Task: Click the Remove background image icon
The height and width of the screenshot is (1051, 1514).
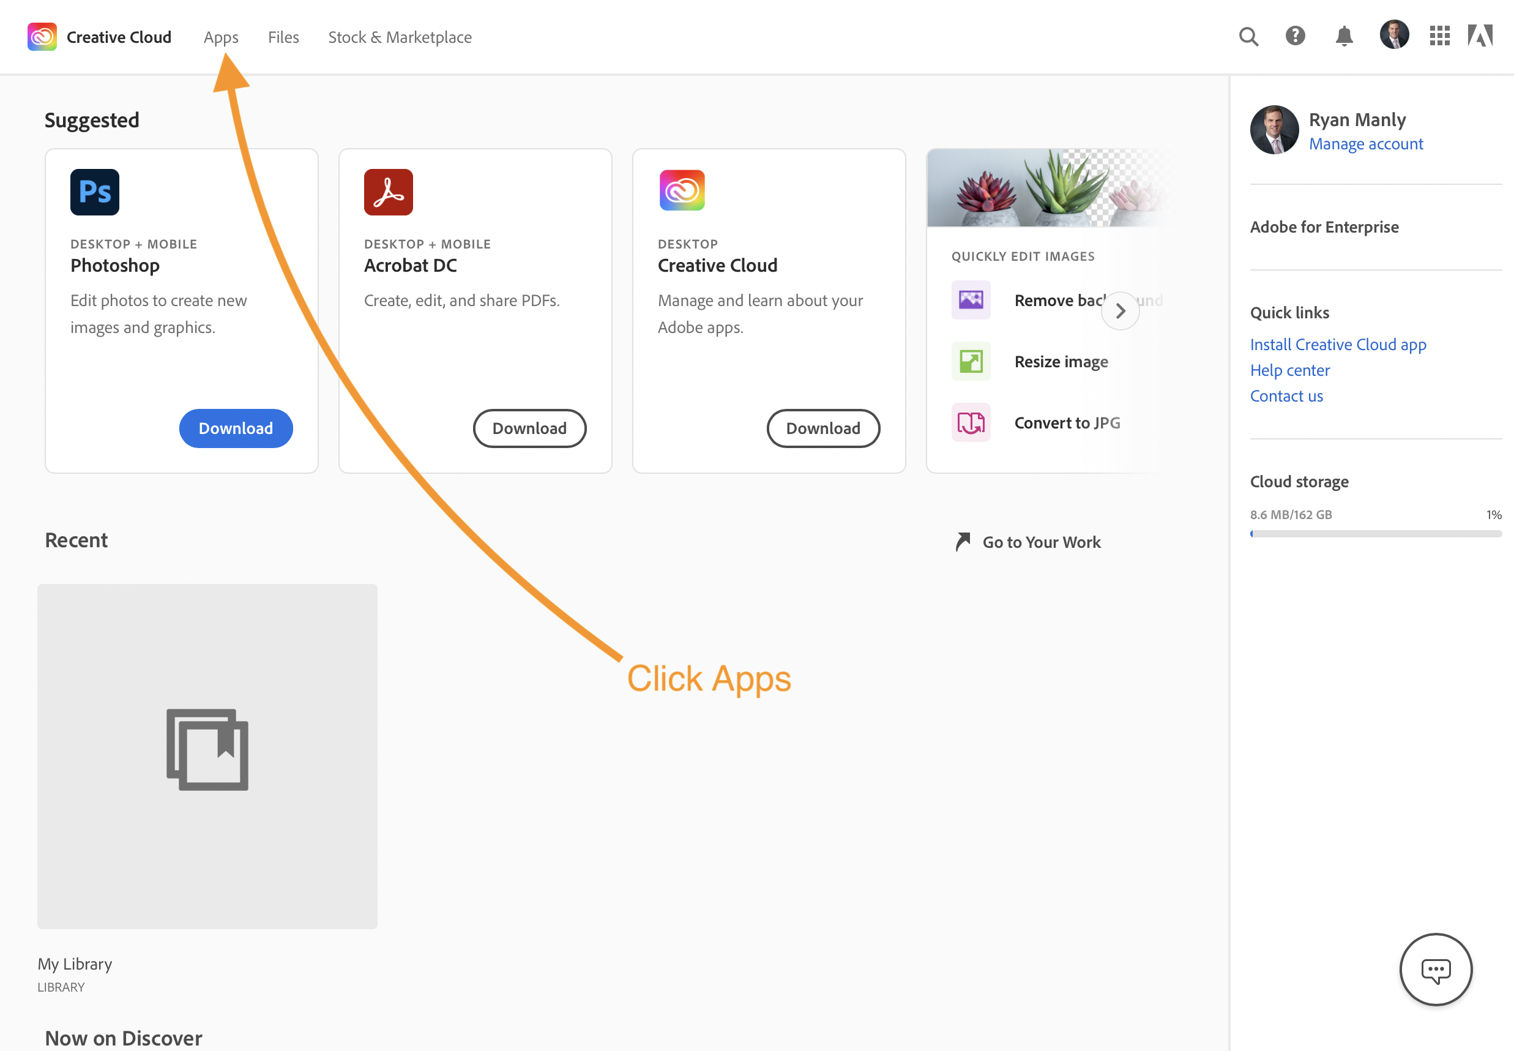Action: click(971, 301)
